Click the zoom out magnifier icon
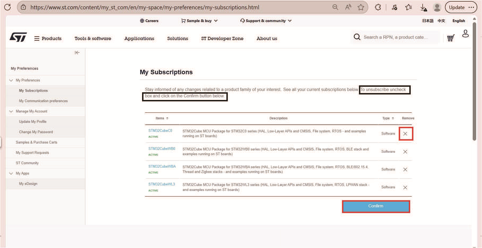The height and width of the screenshot is (248, 482). (x=335, y=7)
